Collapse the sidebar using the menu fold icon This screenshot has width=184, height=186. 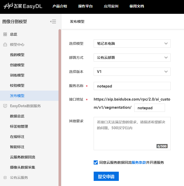pyautogui.click(x=53, y=22)
